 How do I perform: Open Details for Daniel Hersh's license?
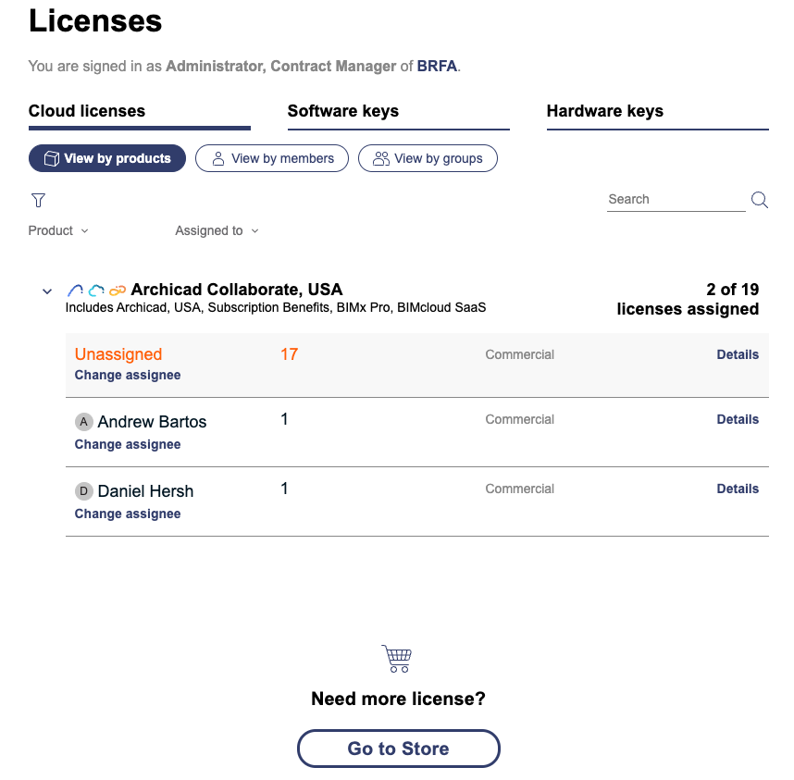click(738, 489)
